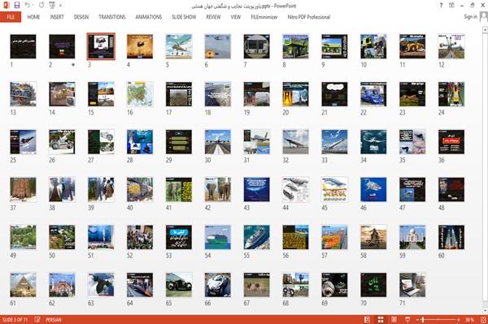Click the 38% zoom level
The width and height of the screenshot is (488, 324).
pyautogui.click(x=469, y=320)
